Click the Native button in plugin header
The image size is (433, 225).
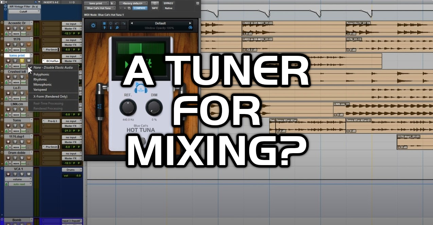click(169, 8)
